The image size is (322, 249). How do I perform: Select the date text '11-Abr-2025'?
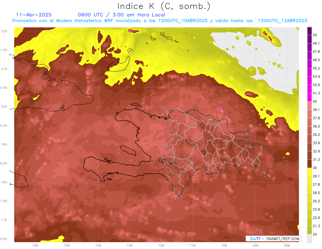click(34, 15)
